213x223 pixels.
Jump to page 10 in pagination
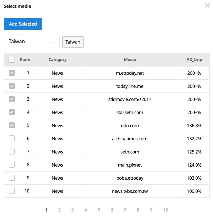click(x=165, y=210)
